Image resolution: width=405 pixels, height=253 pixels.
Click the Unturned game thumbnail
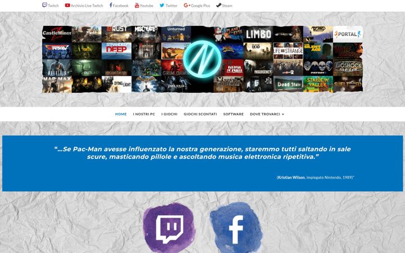tap(176, 34)
